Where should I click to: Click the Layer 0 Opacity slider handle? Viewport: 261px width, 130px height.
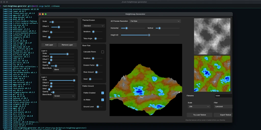pos(56,66)
